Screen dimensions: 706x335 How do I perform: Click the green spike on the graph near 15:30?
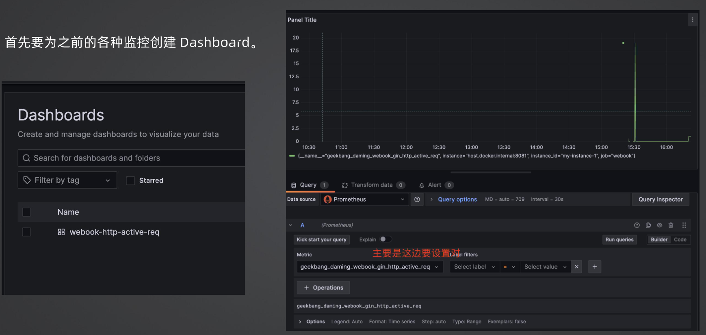pos(635,92)
